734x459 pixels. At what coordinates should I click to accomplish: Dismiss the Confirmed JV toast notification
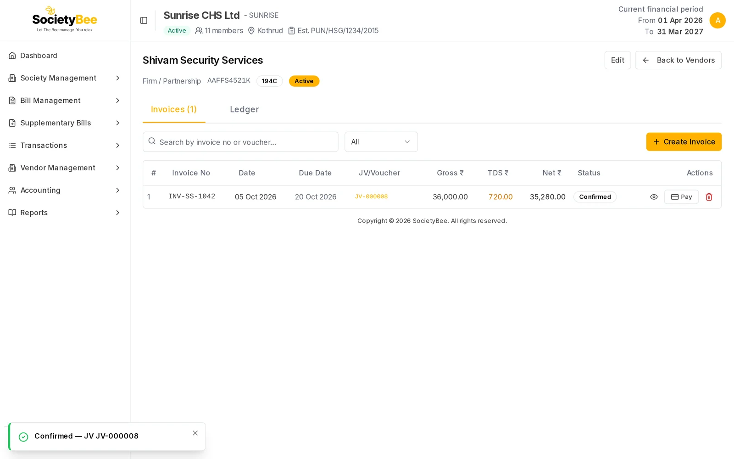[x=195, y=433]
